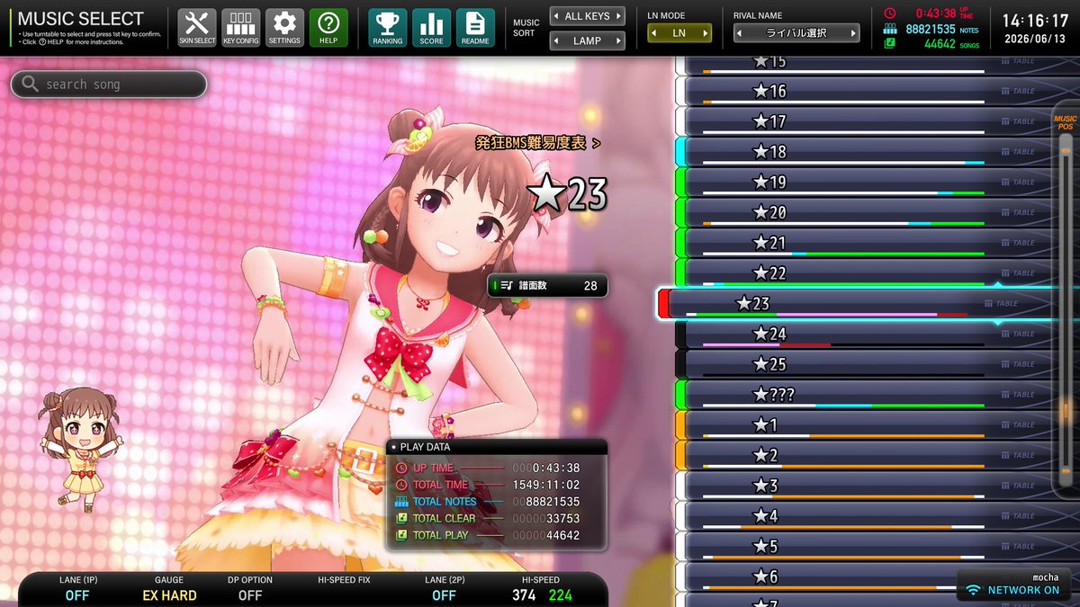Screen dimensions: 1080x607
Task: Open the Skin Select tool
Action: pyautogui.click(x=197, y=28)
